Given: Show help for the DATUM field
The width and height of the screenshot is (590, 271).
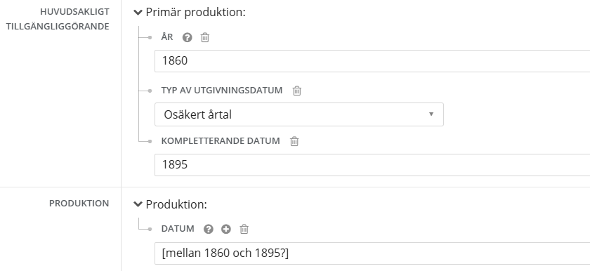Looking at the screenshot, I should tap(208, 229).
